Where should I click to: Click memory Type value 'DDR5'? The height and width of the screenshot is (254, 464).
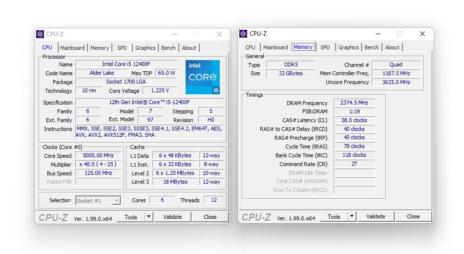(291, 64)
